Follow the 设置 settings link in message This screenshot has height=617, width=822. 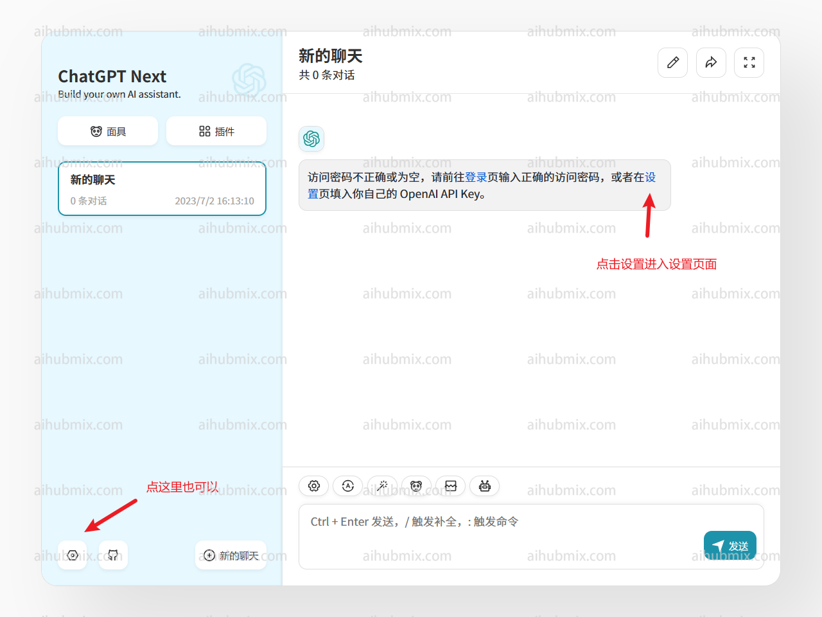click(x=651, y=177)
